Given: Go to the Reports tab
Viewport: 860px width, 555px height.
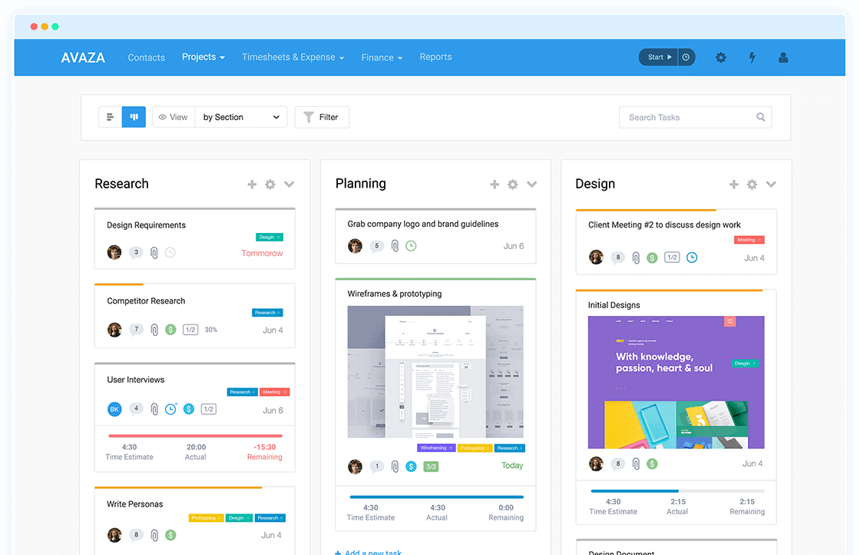Looking at the screenshot, I should pos(435,57).
